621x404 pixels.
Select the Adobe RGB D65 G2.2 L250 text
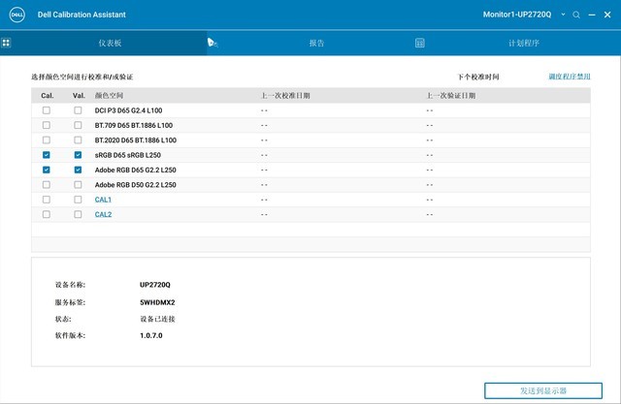(x=136, y=170)
